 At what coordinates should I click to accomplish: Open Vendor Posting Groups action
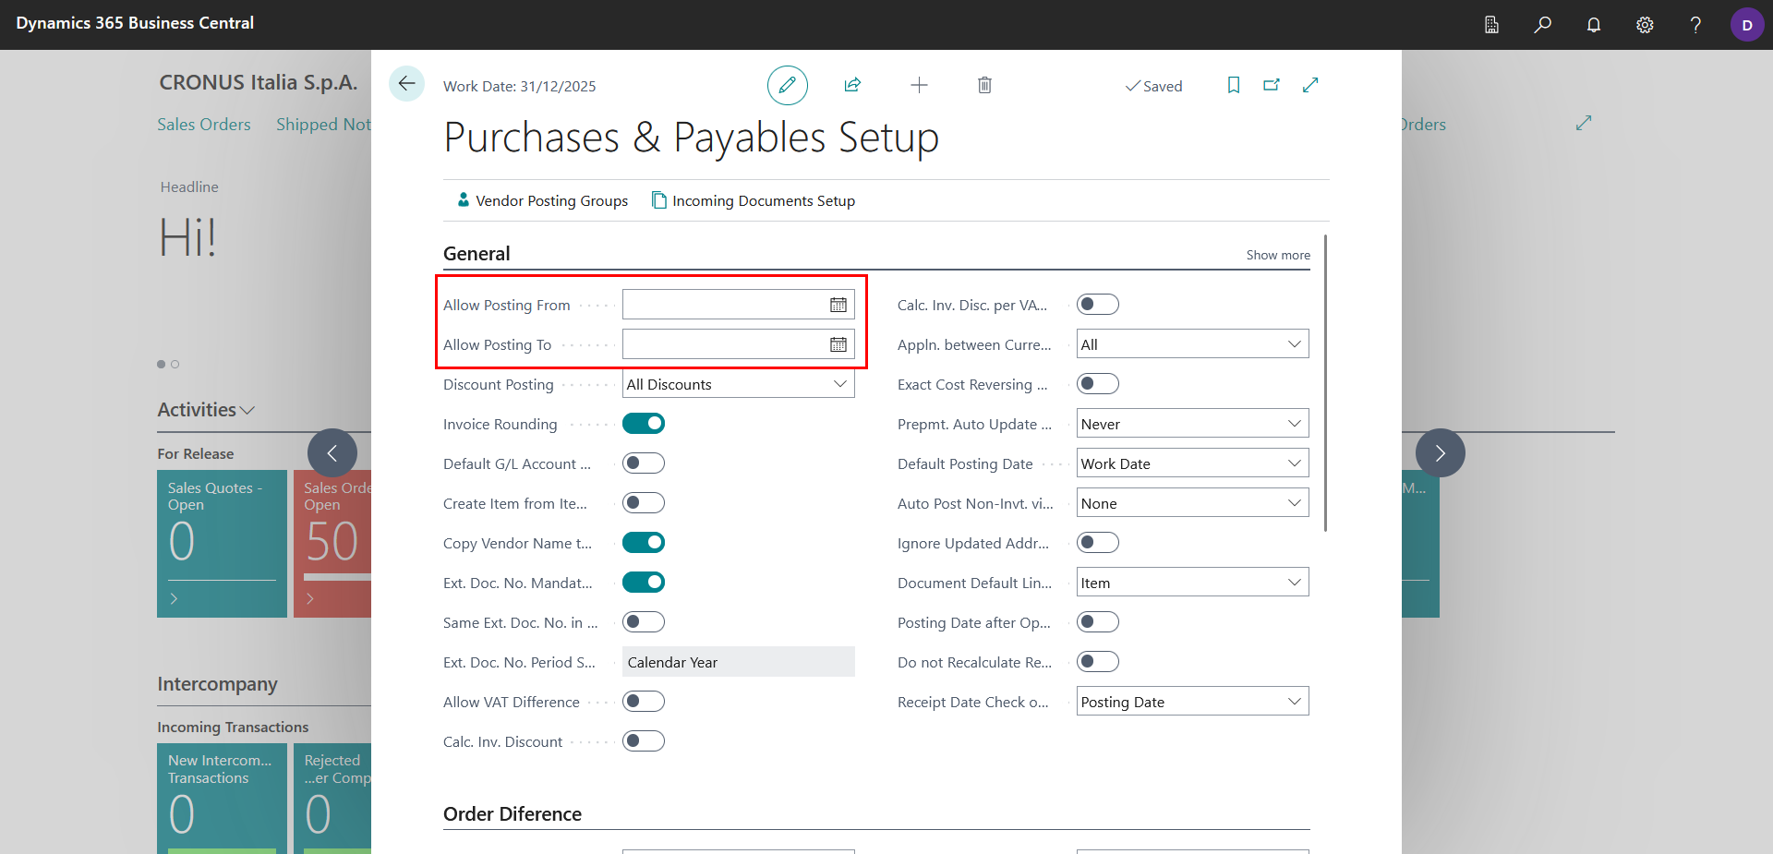542,200
